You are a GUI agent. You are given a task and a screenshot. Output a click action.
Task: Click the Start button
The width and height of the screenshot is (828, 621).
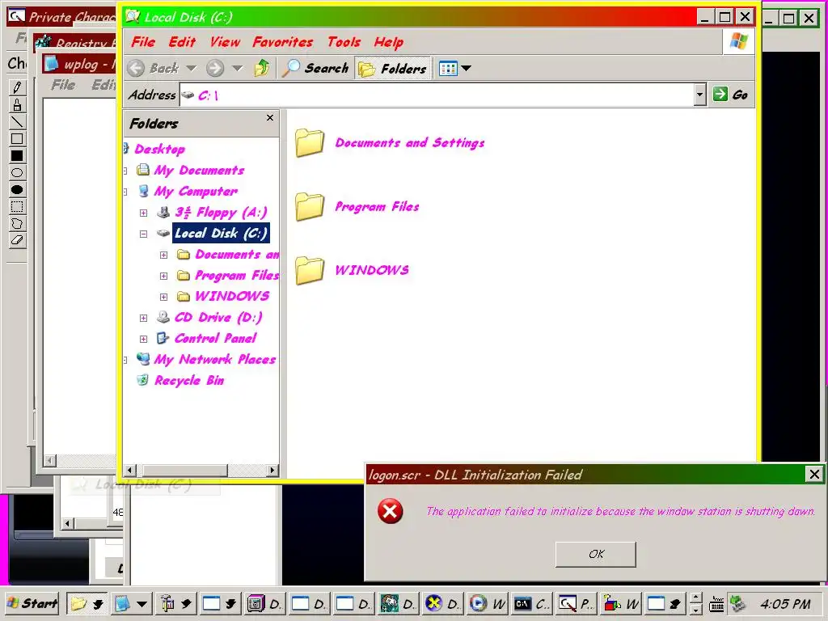32,603
